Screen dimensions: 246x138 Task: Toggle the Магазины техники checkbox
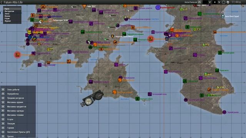click(3, 115)
